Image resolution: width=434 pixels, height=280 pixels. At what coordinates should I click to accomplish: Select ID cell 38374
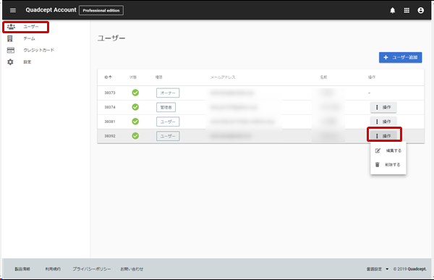(110, 107)
